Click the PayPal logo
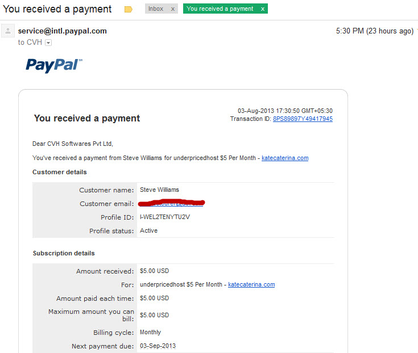This screenshot has width=418, height=353. [54, 65]
